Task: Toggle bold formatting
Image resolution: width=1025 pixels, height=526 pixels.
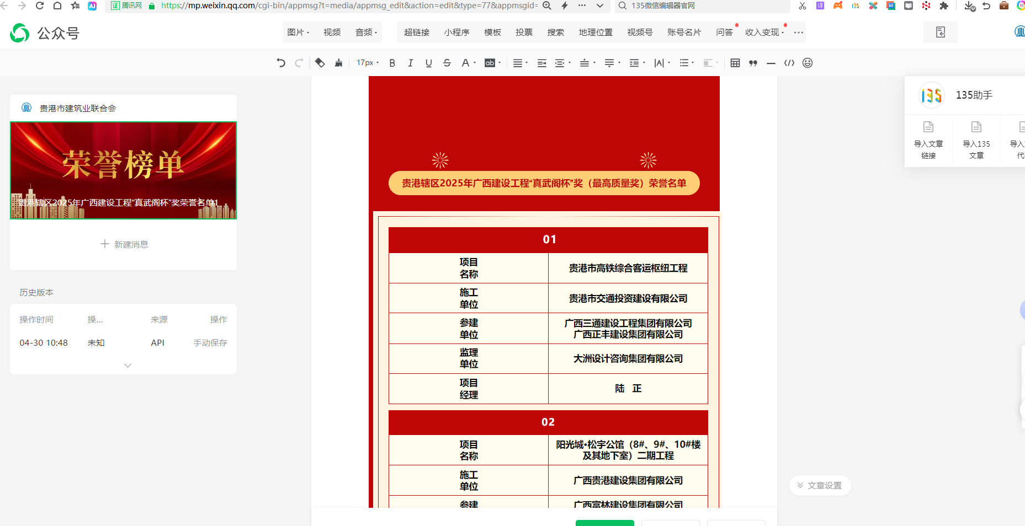Action: point(392,63)
